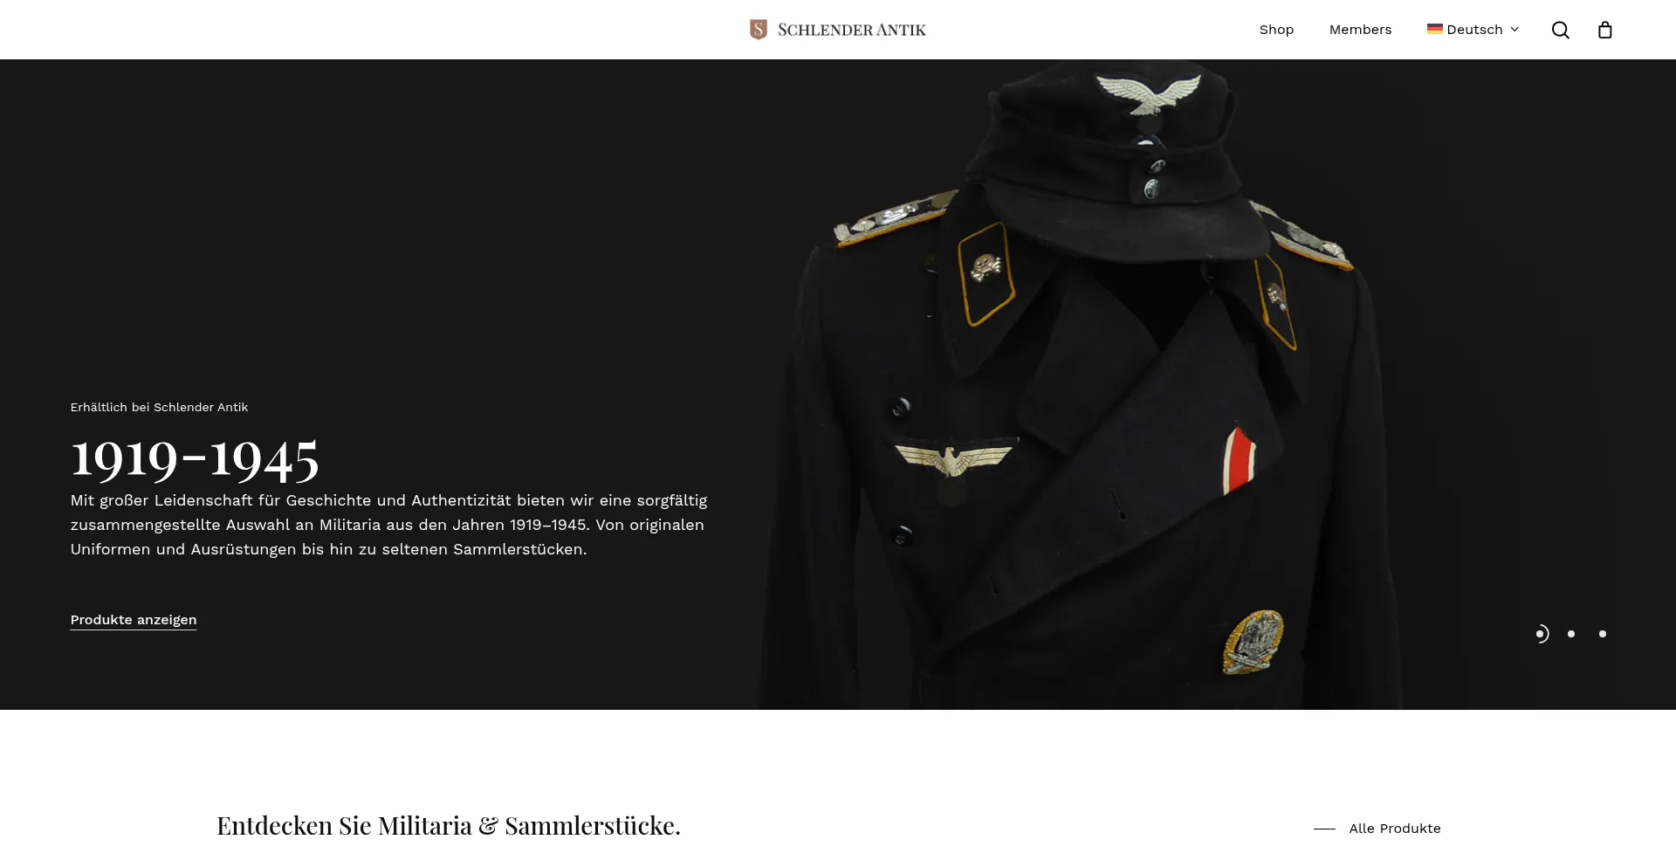Open the Members menu item
Screen dimensions: 1676x867
pos(1360,30)
